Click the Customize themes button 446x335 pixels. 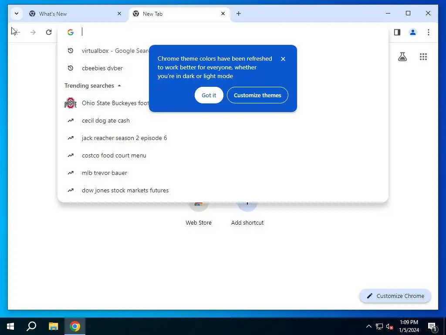(x=257, y=95)
